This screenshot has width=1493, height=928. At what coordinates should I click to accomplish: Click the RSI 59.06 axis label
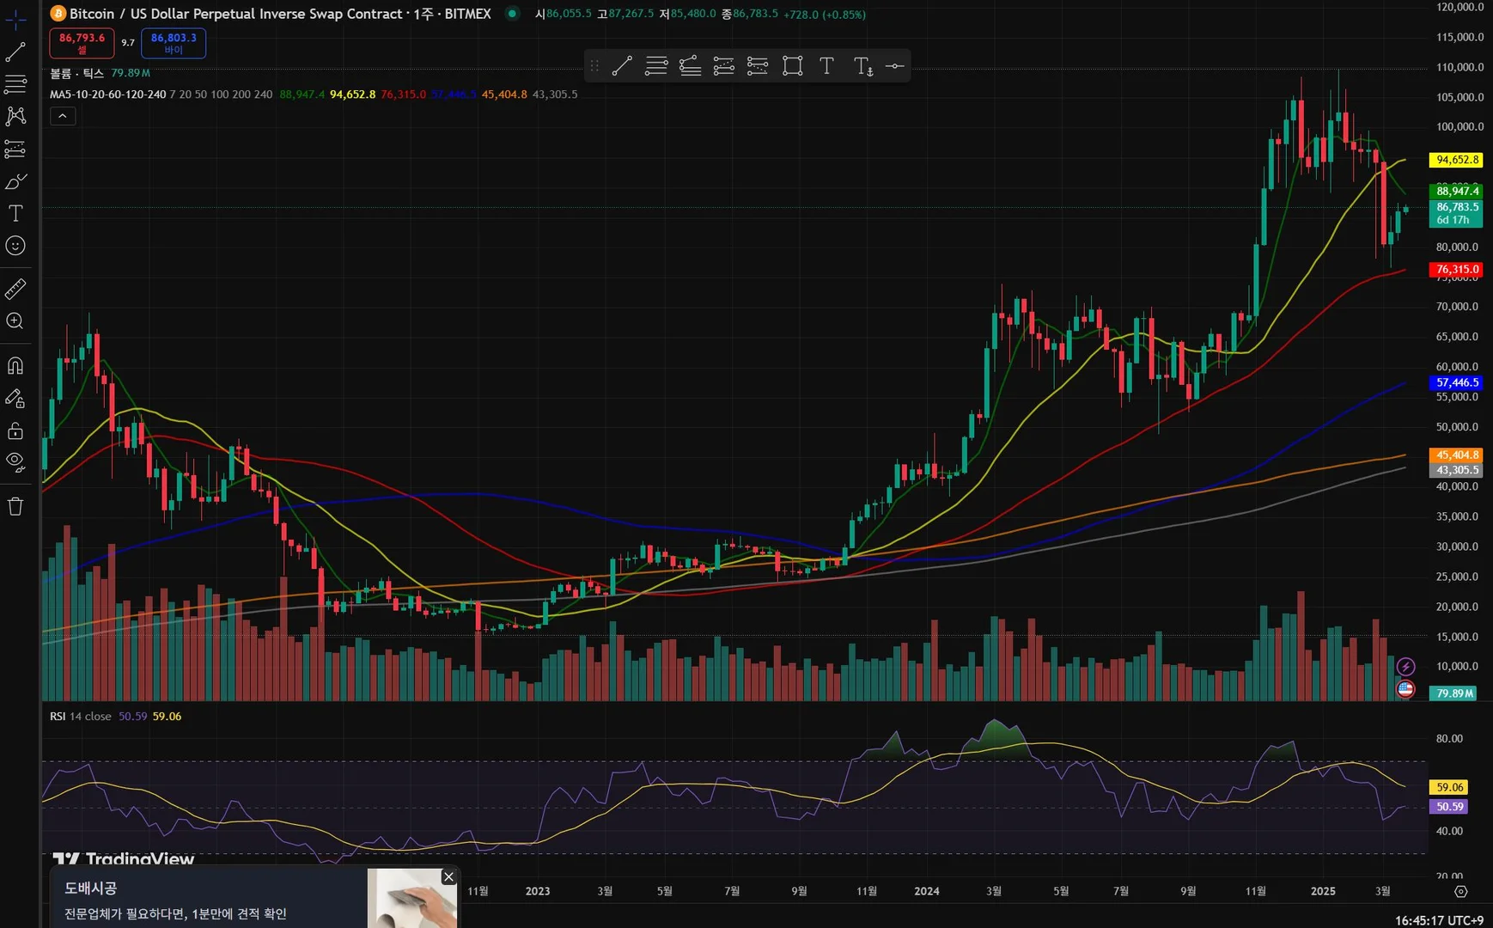(x=1449, y=787)
